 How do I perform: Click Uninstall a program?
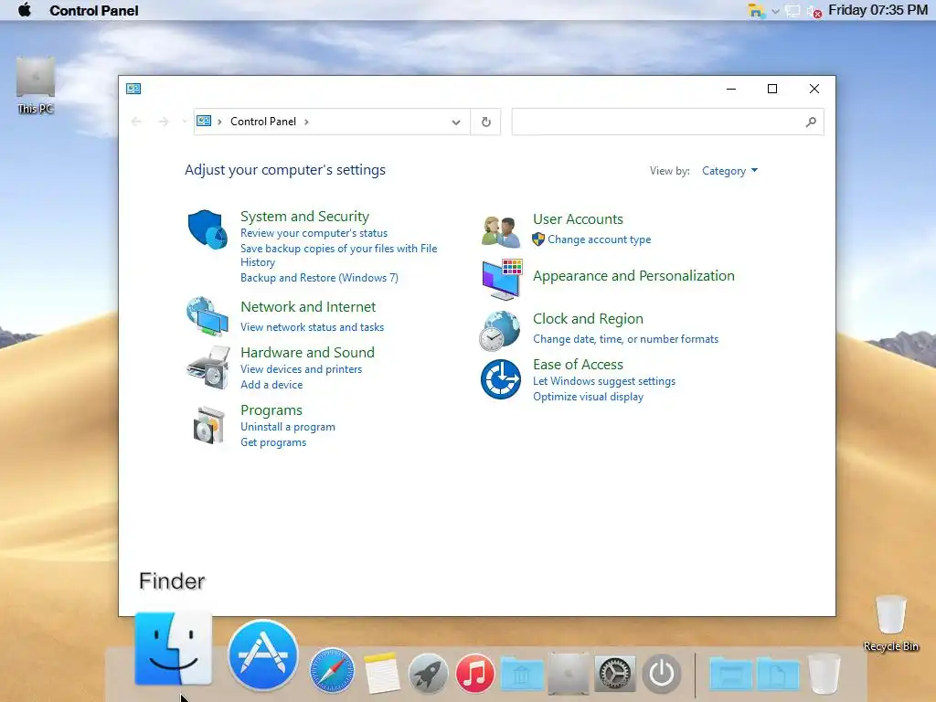point(288,427)
